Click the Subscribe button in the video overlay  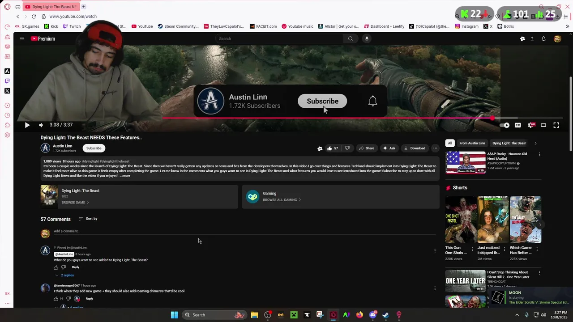pyautogui.click(x=322, y=101)
